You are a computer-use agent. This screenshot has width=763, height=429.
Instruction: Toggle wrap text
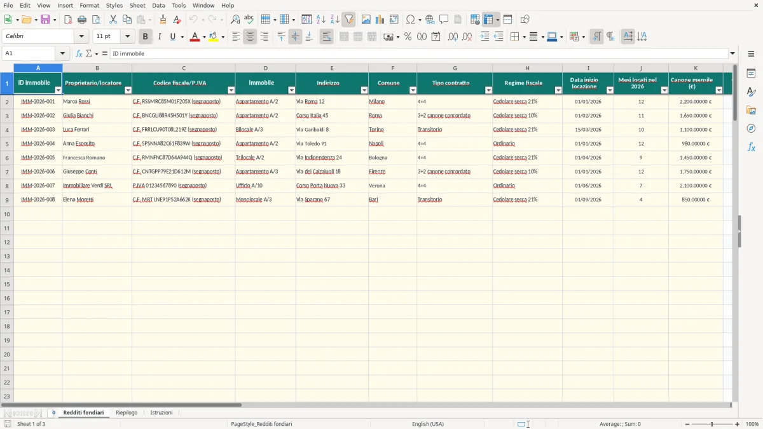[x=326, y=37]
